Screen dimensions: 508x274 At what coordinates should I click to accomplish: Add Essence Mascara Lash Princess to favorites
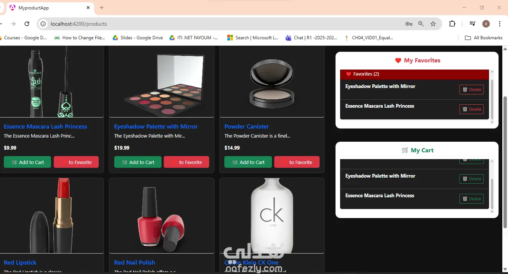tap(76, 162)
